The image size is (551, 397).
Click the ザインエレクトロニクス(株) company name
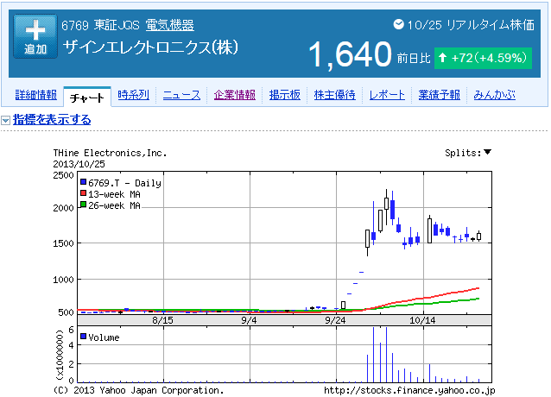point(150,47)
